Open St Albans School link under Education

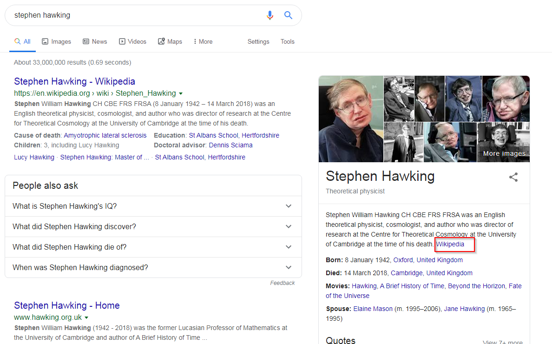pos(234,135)
